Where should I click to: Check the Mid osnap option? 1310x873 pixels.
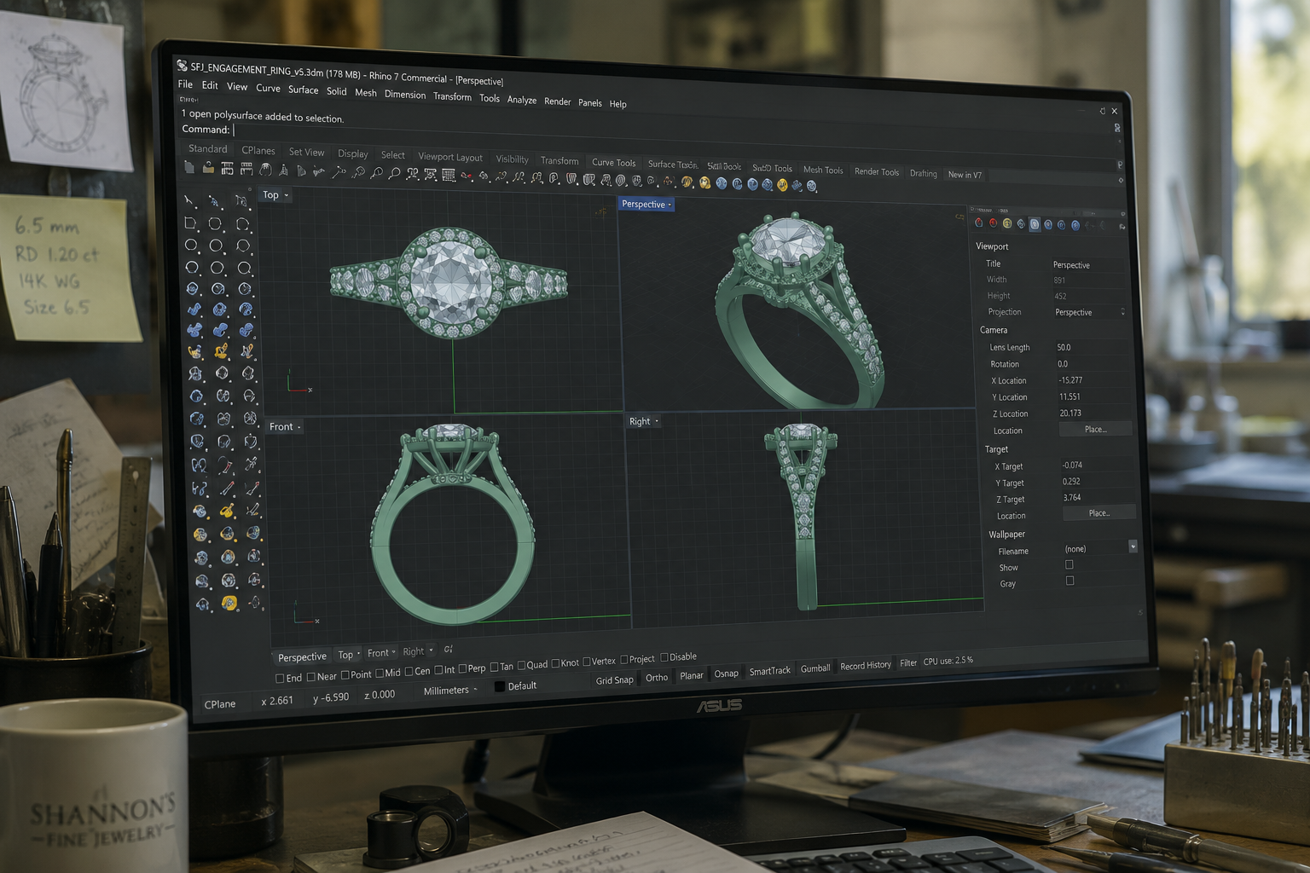(380, 674)
